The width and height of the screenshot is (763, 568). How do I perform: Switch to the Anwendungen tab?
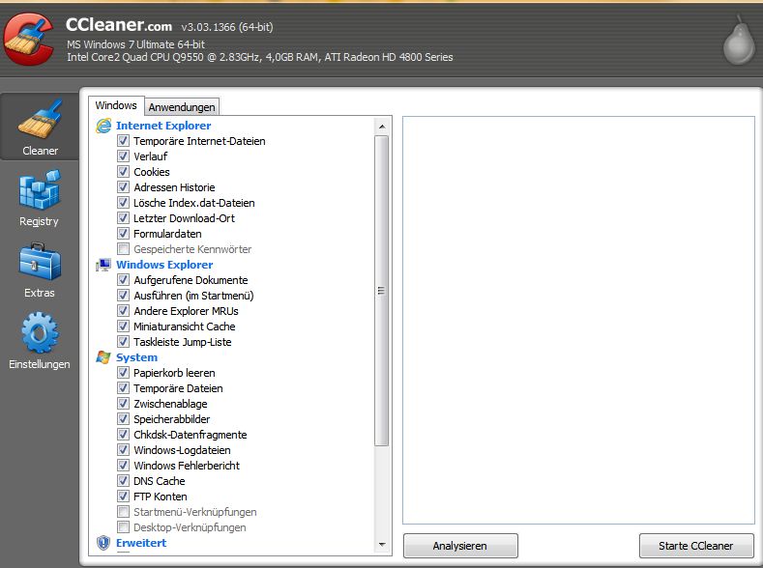pyautogui.click(x=183, y=107)
